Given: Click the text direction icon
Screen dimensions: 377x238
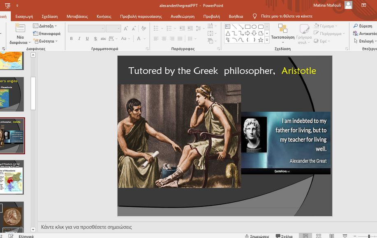Looking at the screenshot, I should pyautogui.click(x=210, y=26).
